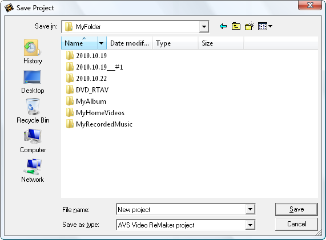Click the MyFolder Save in combo box

(x=135, y=27)
